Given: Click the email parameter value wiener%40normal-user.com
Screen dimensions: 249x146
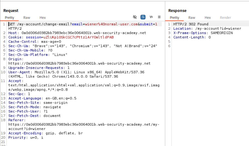Looking at the screenshot, I should point(111,24).
